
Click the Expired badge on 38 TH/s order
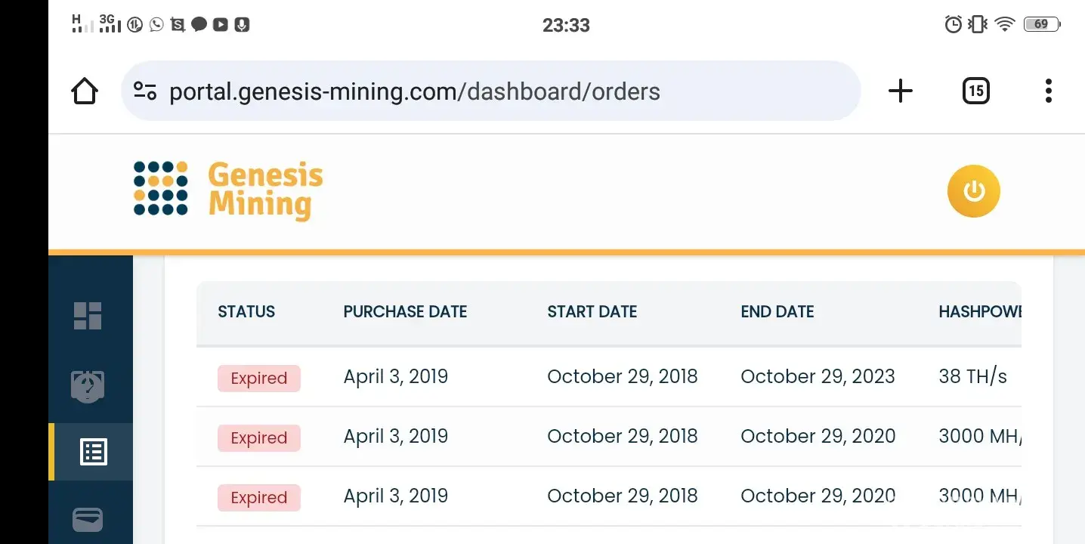(259, 379)
